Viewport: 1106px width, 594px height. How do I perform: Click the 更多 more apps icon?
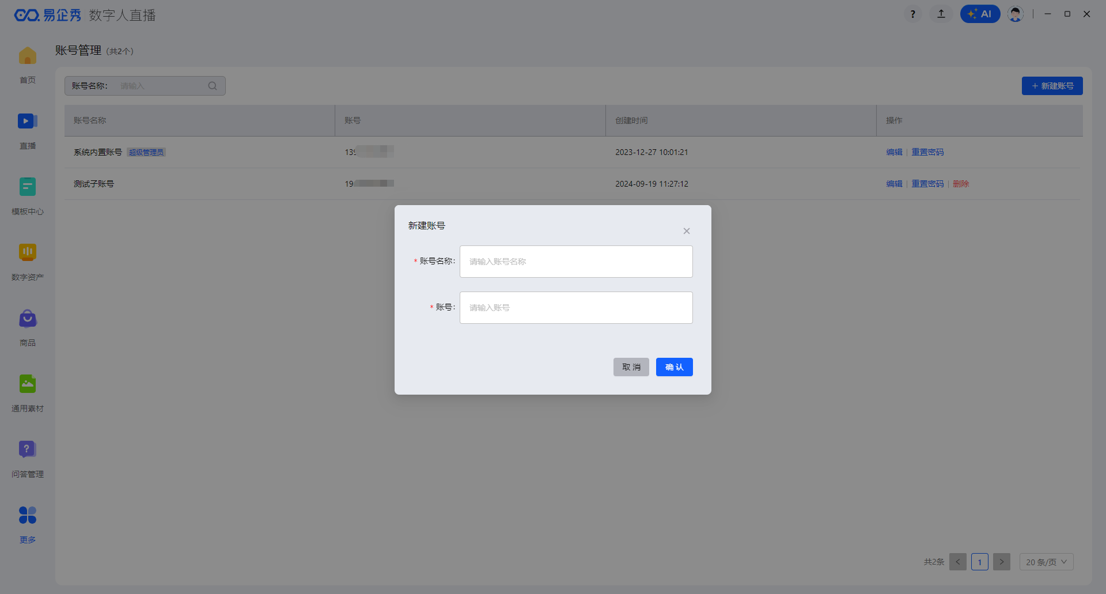coord(27,516)
